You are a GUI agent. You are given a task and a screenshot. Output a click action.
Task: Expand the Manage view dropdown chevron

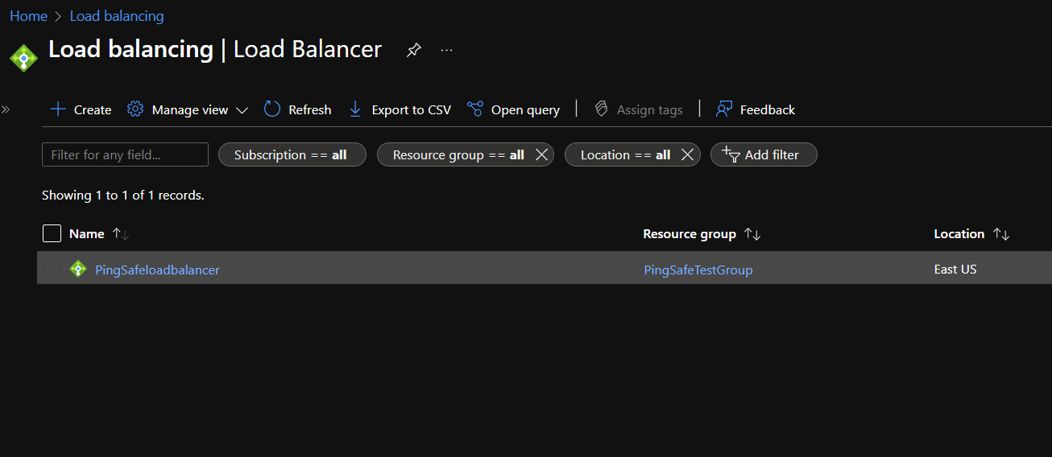point(242,110)
